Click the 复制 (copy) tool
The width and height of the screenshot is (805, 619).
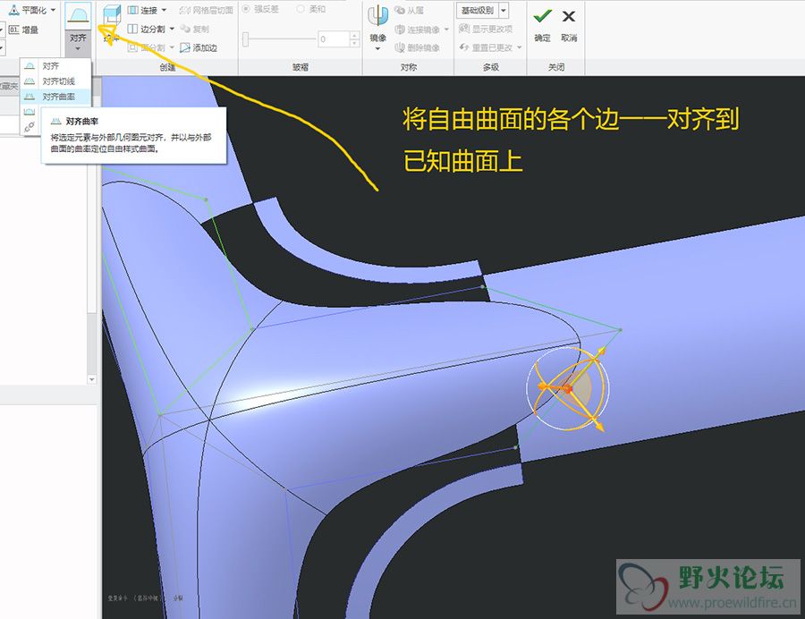195,29
